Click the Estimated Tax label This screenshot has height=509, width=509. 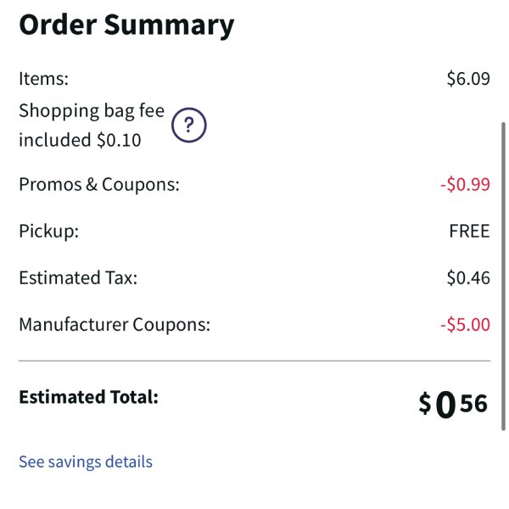pos(78,278)
